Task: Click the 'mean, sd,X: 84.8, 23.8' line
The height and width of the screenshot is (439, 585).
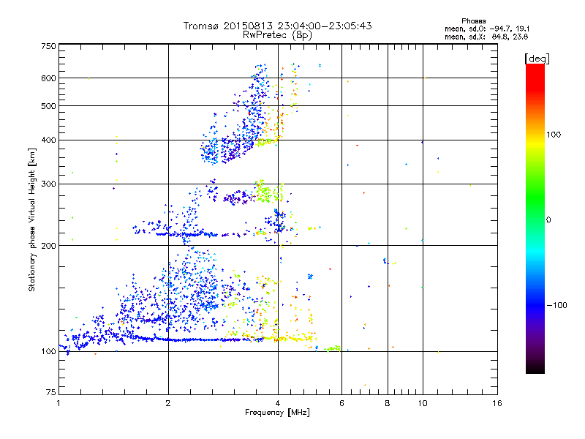Action: click(486, 37)
